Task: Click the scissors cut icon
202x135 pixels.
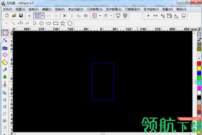Action: point(72,16)
